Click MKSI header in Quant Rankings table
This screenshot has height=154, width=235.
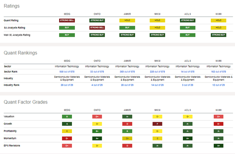(158, 61)
